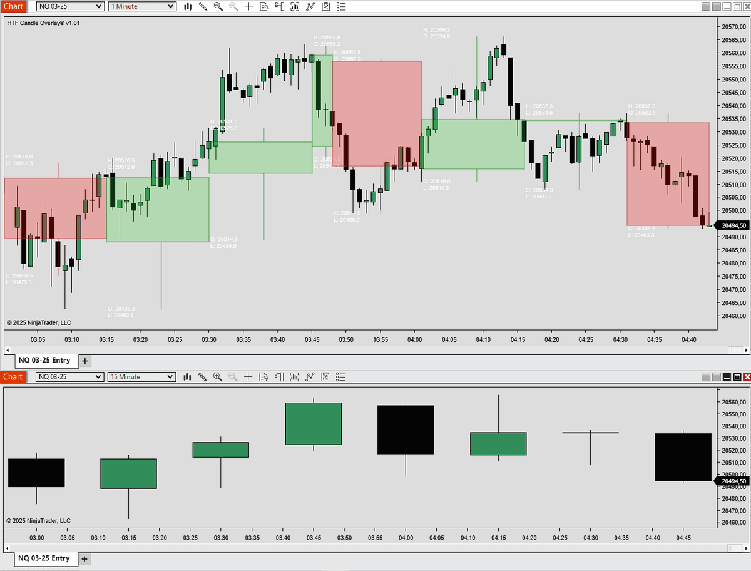The height and width of the screenshot is (571, 751).
Task: Add a new tab with the plus button
Action: pos(84,361)
